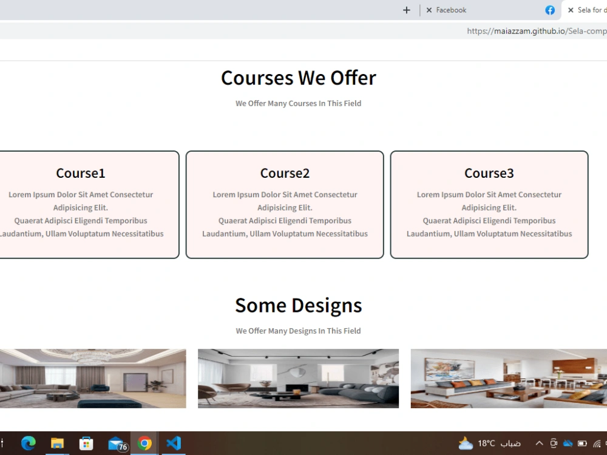Switch to the Facebook tab
The image size is (607, 455).
tap(490, 10)
